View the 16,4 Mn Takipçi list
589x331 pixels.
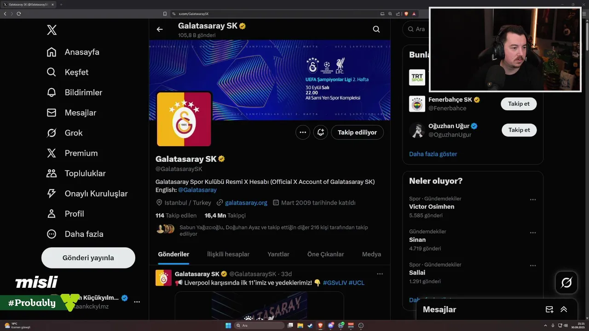(x=225, y=216)
